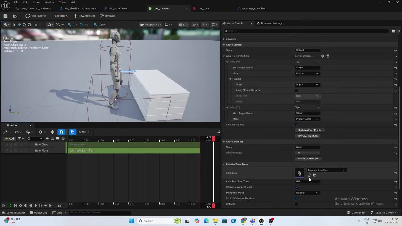Toggle the Sync Animations checkbox
The height and width of the screenshot is (226, 402).
click(296, 125)
